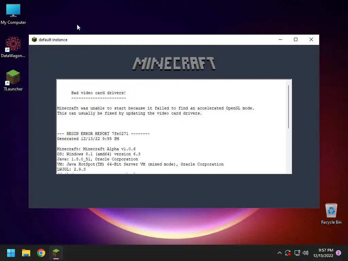Click the 'LWJGL: 2.9.3' line
The width and height of the screenshot is (348, 261).
71,169
